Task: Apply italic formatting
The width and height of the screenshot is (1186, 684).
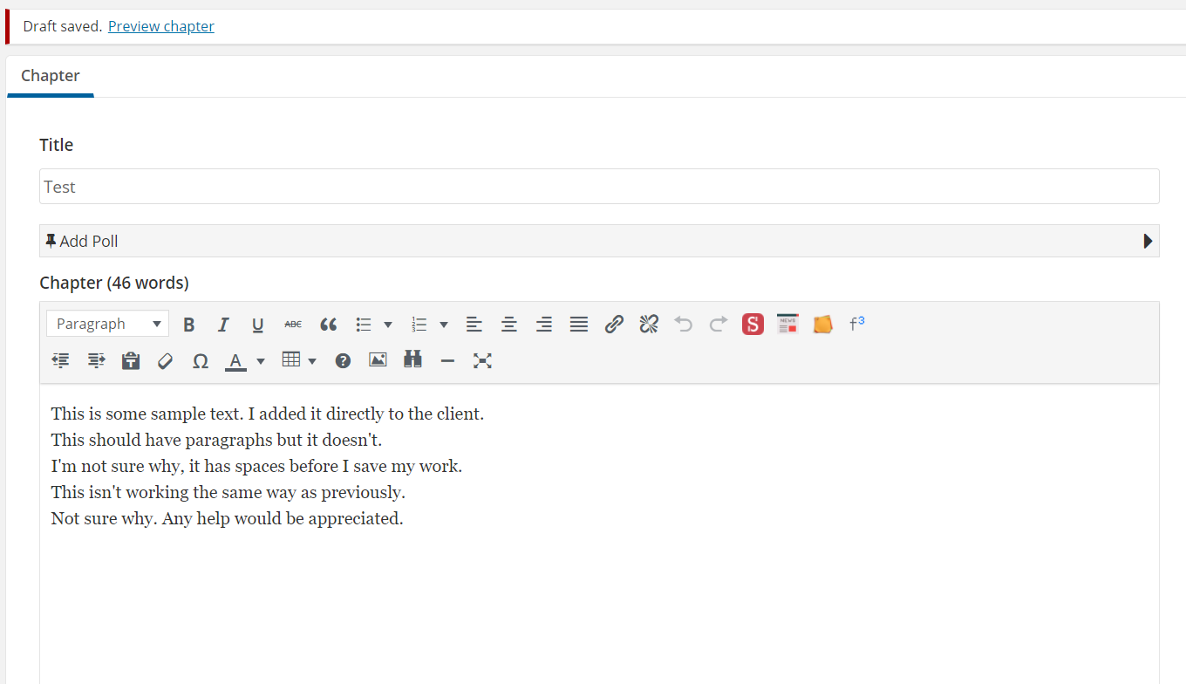Action: [223, 325]
